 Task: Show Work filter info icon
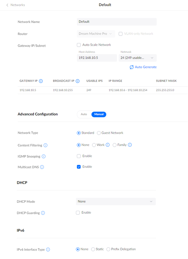108,145
